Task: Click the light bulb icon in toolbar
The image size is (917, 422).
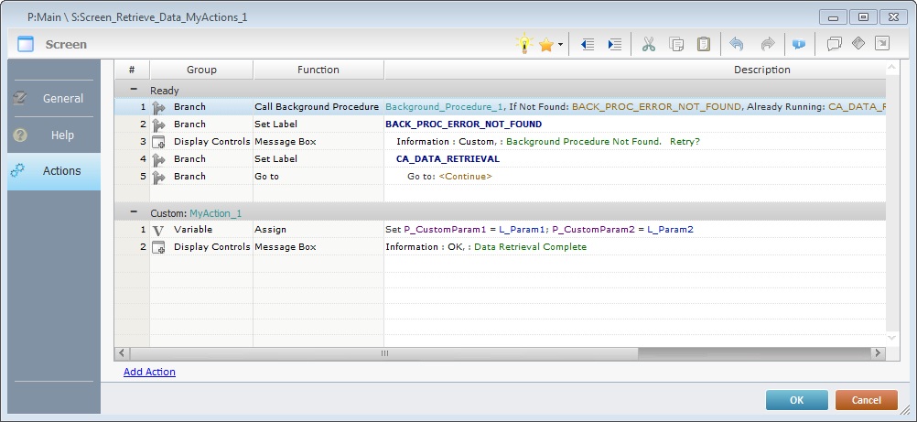Action: (523, 44)
